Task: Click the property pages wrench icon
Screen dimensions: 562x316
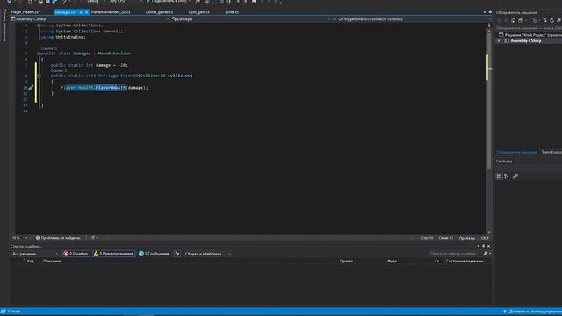Action: [515, 176]
